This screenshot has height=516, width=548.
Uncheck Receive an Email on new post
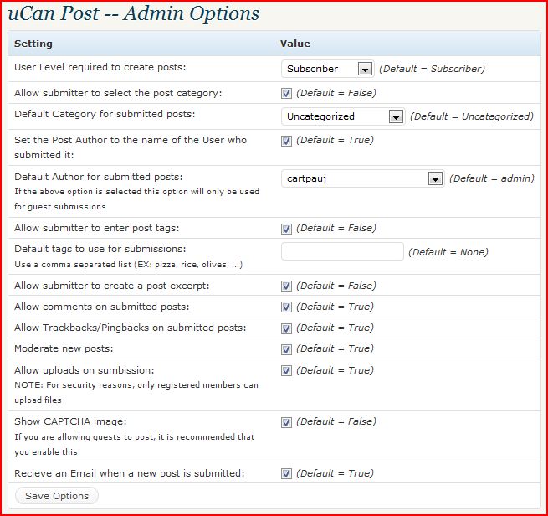286,473
